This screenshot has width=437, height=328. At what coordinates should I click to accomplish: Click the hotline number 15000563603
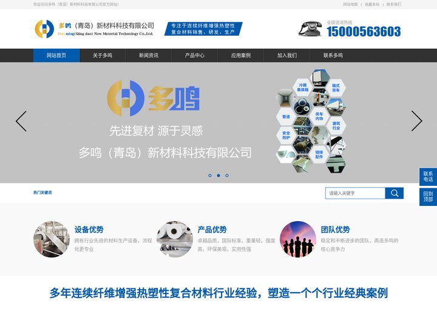(x=364, y=32)
